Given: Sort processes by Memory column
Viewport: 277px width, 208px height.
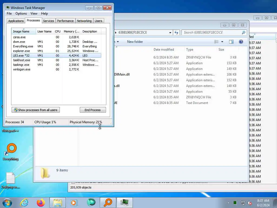Looking at the screenshot, I should [71, 31].
